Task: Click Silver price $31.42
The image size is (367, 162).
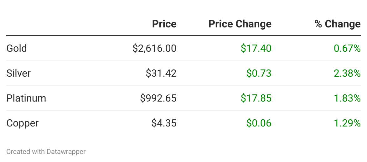Action: (161, 73)
